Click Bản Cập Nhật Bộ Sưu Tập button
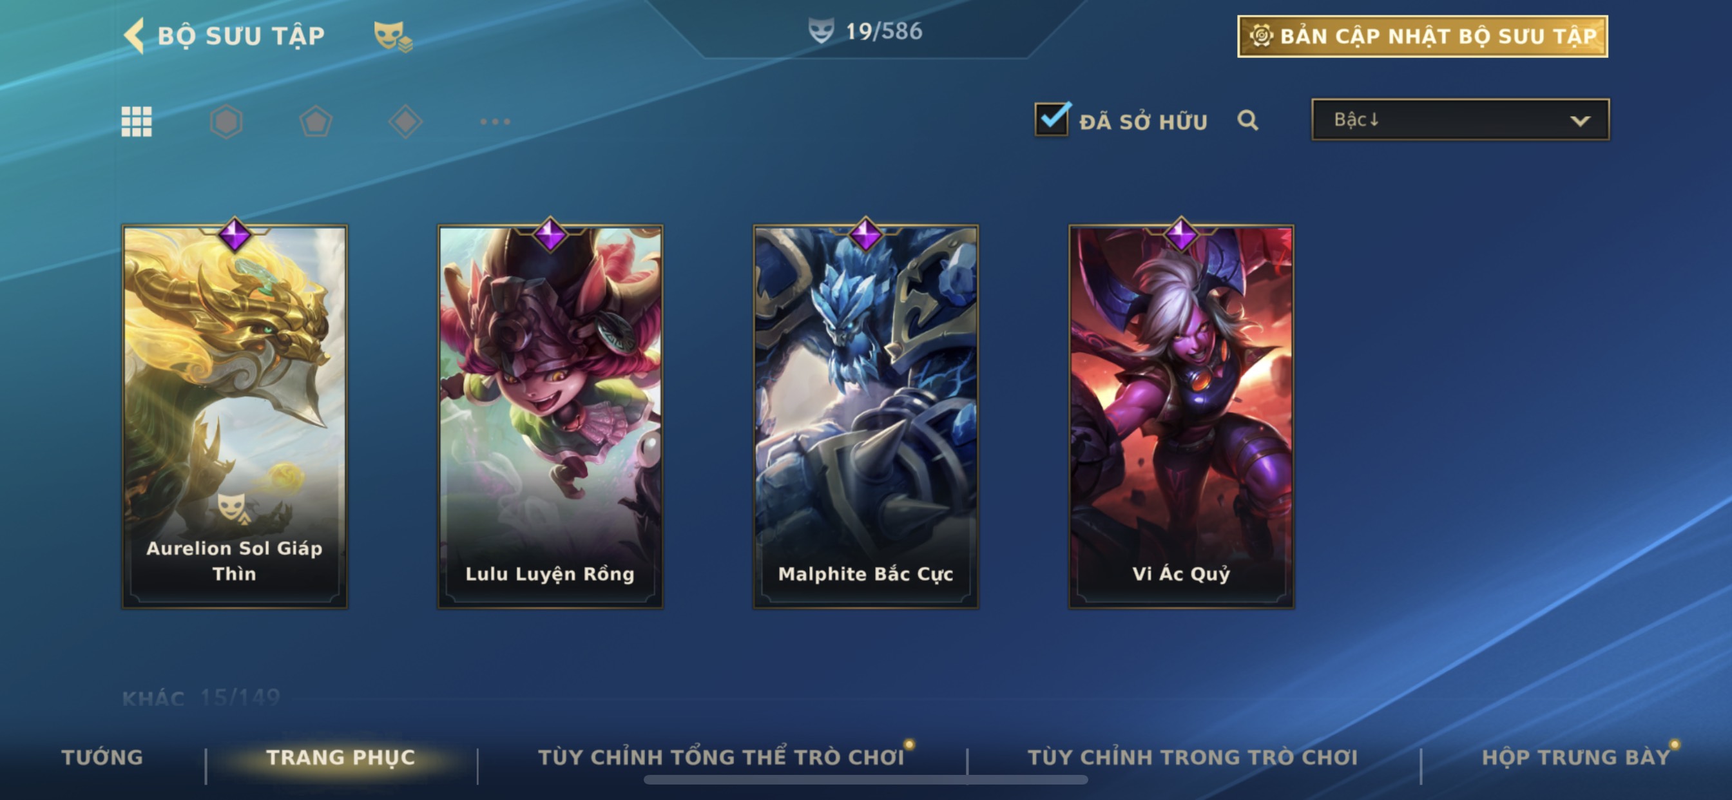 (1423, 36)
